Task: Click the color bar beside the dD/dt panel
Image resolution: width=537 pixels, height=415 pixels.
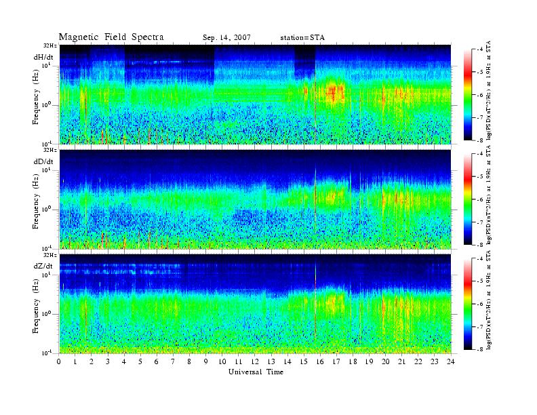Action: tap(467, 199)
